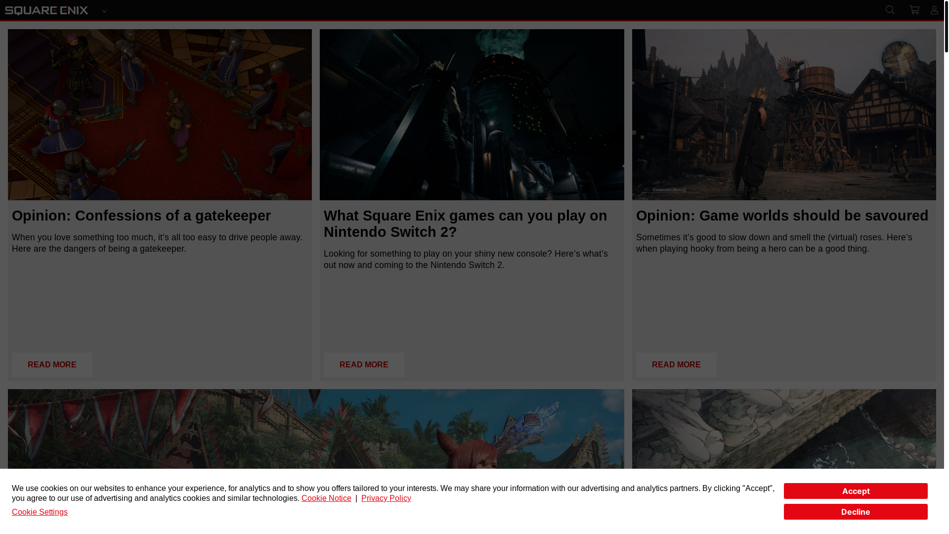
Task: Expand the chevron dropdown beside the logo
Action: tap(104, 11)
